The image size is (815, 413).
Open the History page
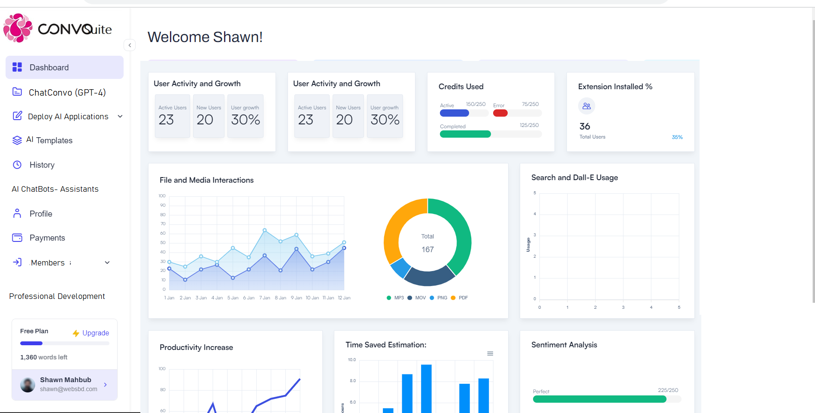click(42, 165)
